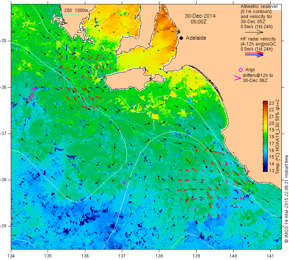Click the longitude axis label 137
The image size is (289, 260).
[x=122, y=256]
